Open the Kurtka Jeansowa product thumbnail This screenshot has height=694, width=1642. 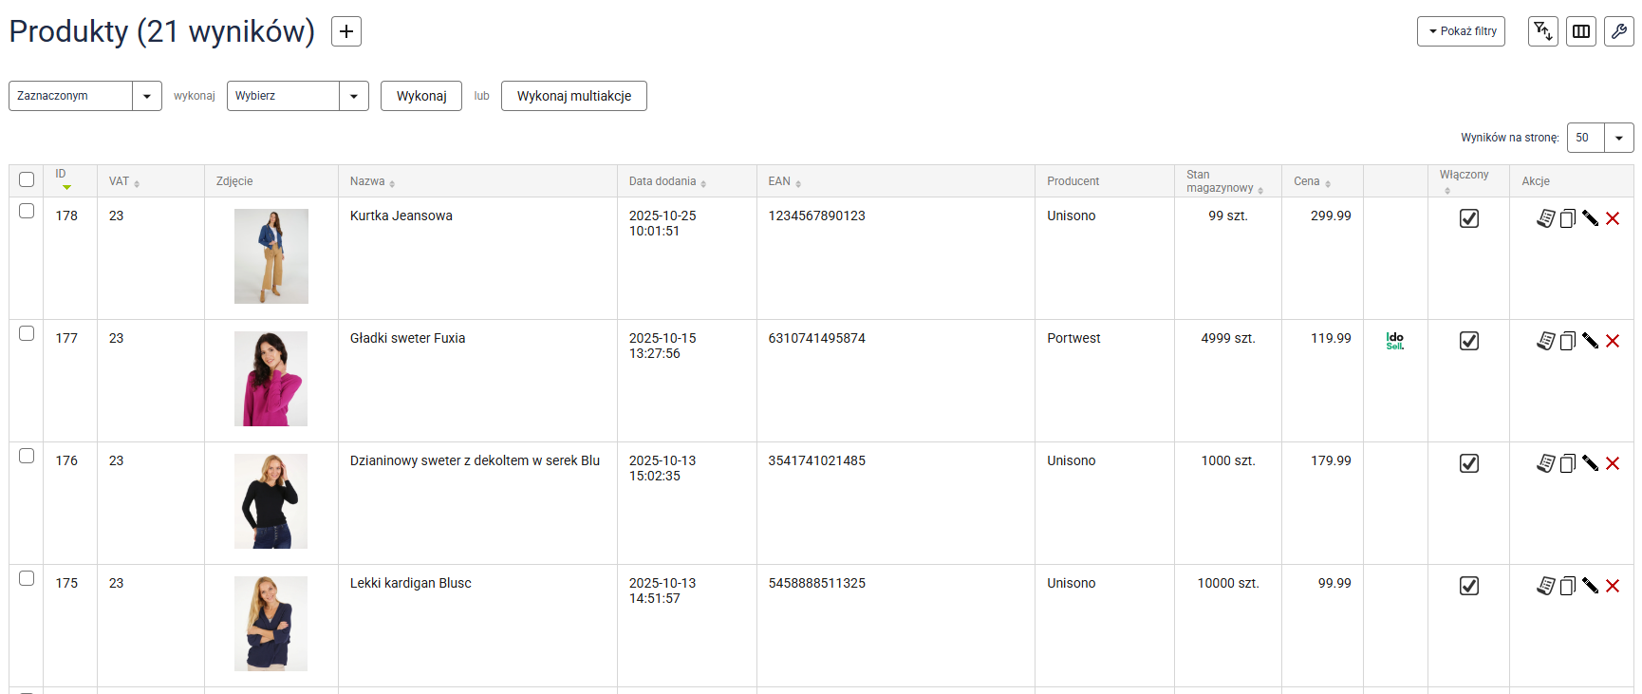(x=271, y=256)
